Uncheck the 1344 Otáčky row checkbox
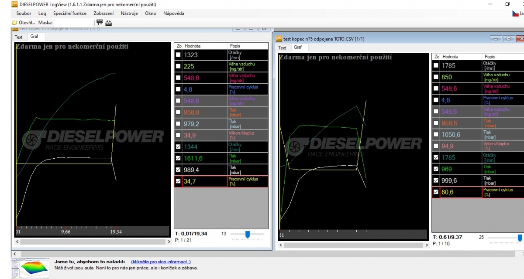 tap(178, 147)
